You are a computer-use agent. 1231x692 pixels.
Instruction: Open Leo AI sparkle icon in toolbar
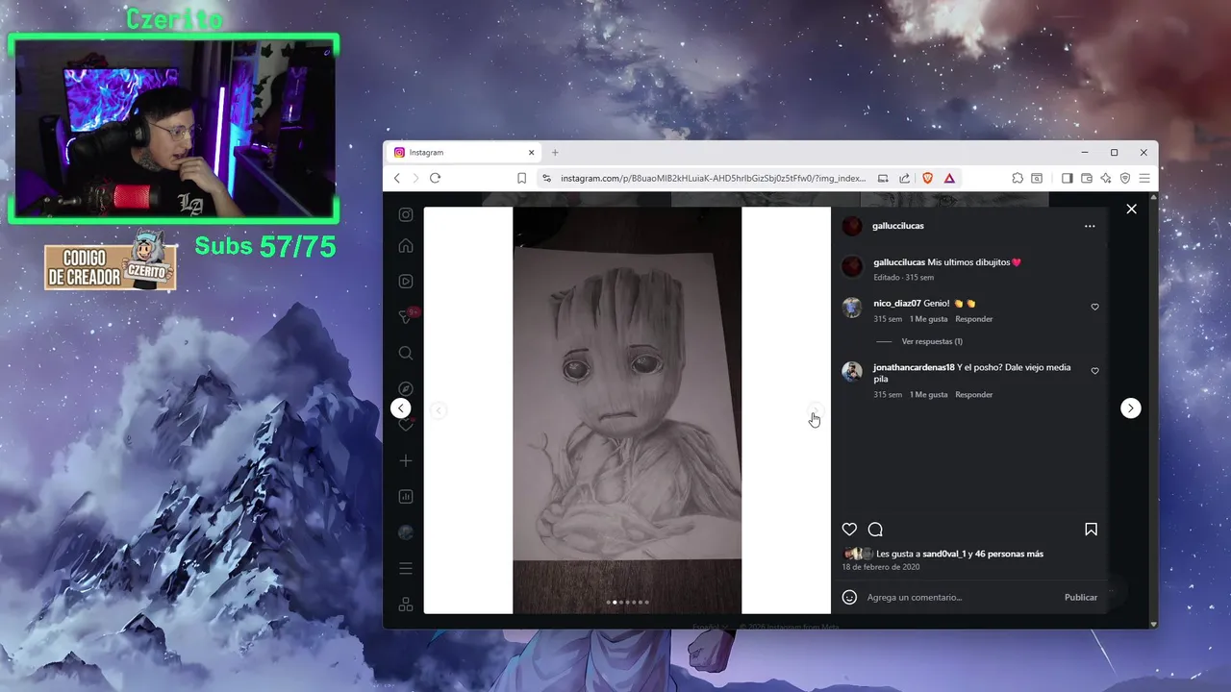[1106, 178]
